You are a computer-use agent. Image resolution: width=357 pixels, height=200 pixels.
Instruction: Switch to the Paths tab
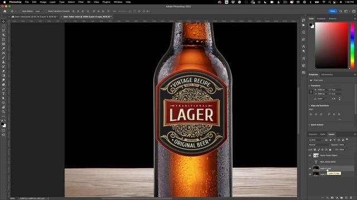tap(322, 134)
